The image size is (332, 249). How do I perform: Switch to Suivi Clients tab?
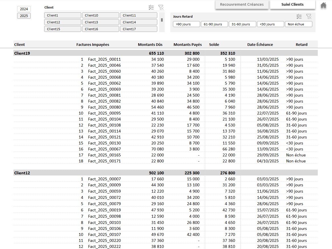pyautogui.click(x=292, y=5)
